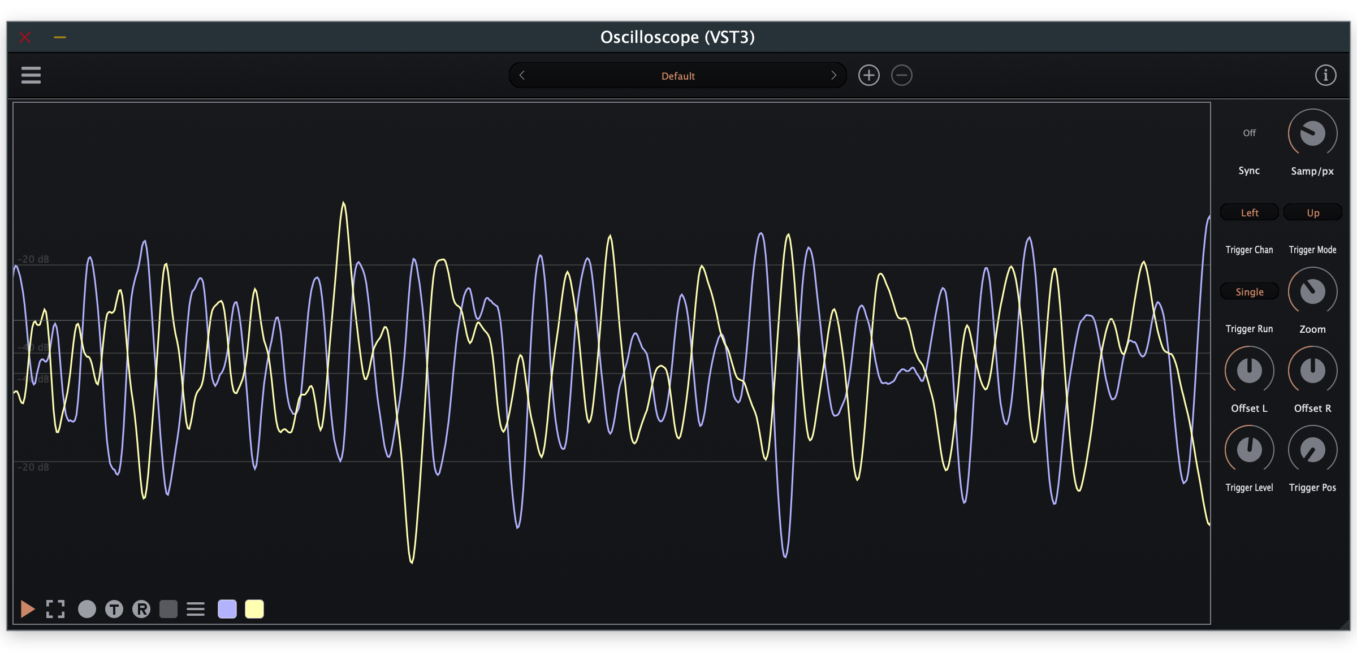Add a preset with the plus icon
This screenshot has width=1357, height=661.
pos(869,75)
